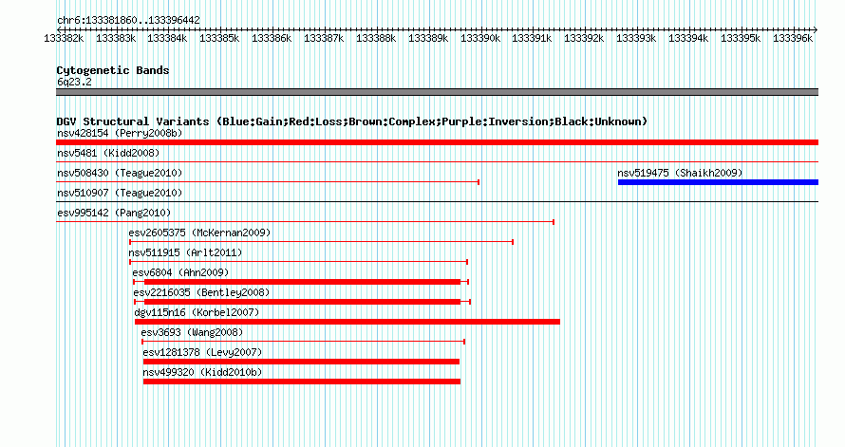
Task: Click nsv499320 (Kidd2010b) label
Action: pyautogui.click(x=202, y=372)
